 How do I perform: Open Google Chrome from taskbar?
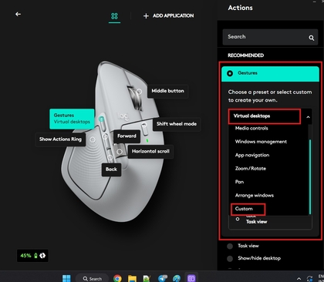click(117, 279)
